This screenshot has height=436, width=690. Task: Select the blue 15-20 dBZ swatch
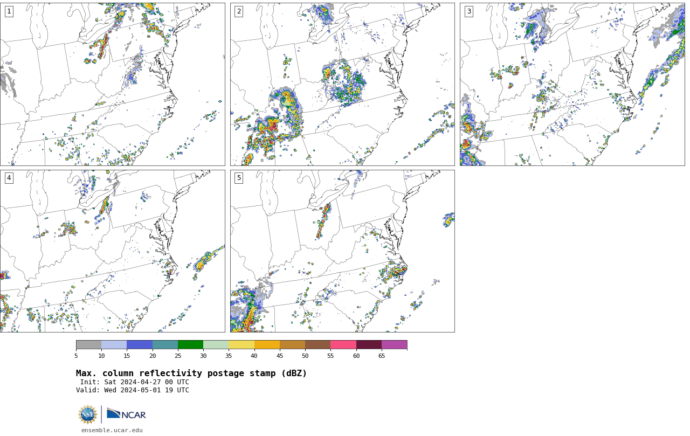140,345
